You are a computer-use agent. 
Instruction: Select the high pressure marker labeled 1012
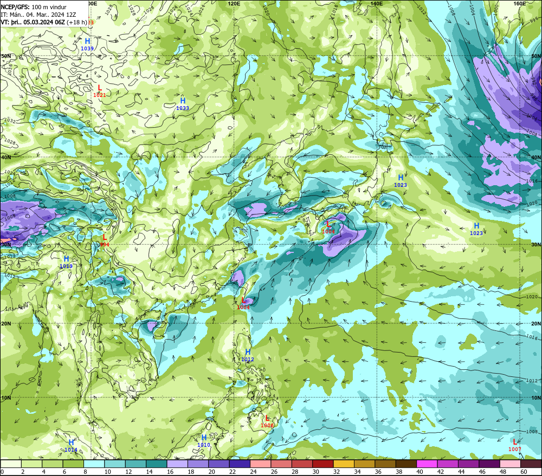point(248,355)
